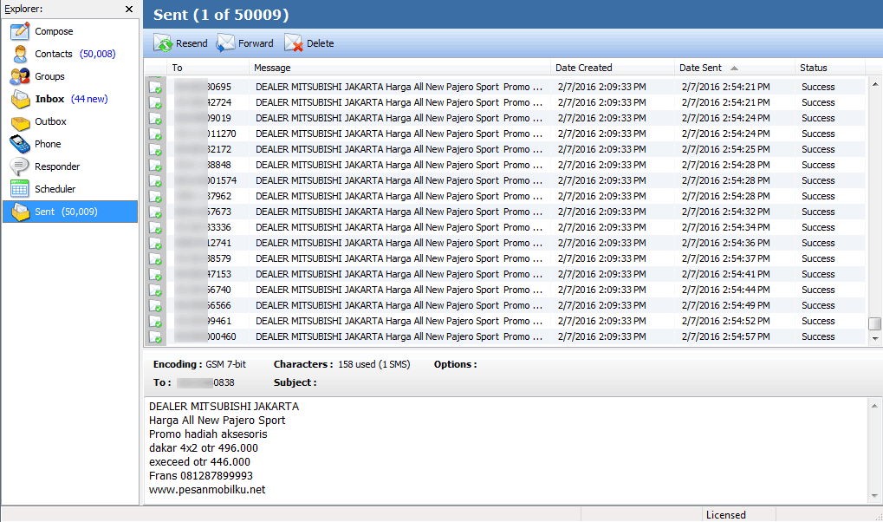Viewport: 883px width, 522px height.
Task: Click message icon for row ending 30695
Action: pos(155,87)
